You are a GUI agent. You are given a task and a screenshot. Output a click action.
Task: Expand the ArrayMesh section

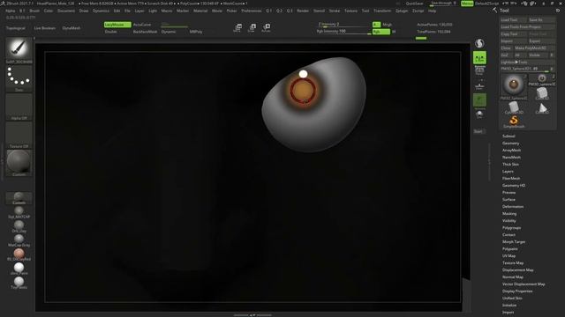click(x=511, y=151)
